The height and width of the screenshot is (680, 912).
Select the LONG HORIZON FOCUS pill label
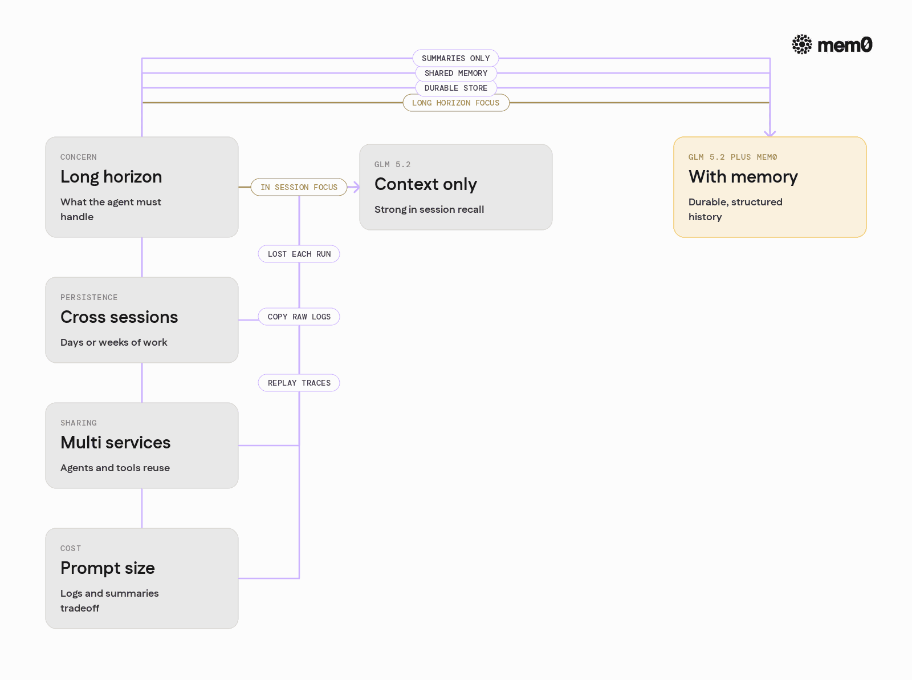[x=456, y=103]
